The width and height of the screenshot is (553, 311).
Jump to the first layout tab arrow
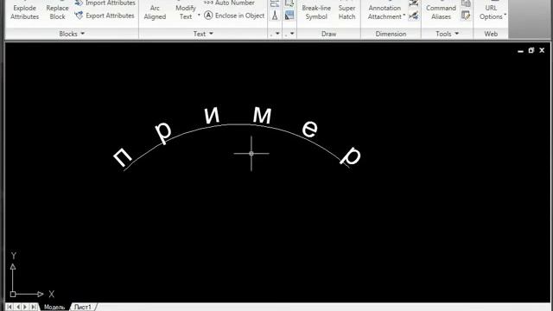tap(10, 308)
